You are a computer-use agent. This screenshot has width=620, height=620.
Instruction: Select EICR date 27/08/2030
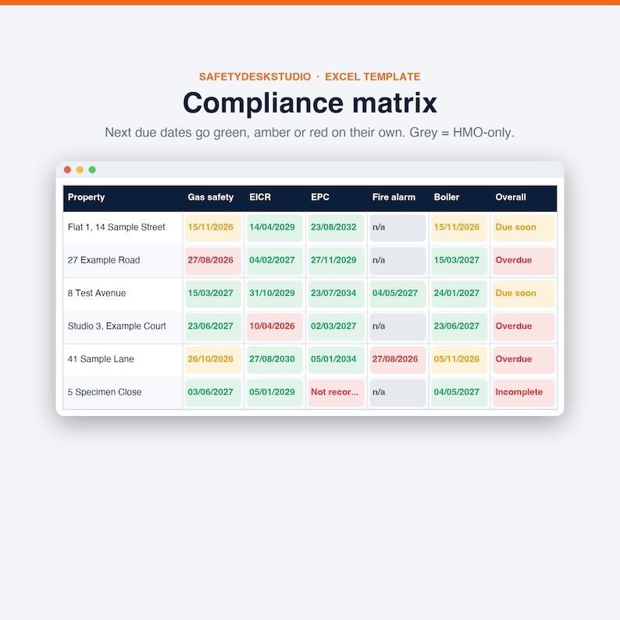pos(275,360)
